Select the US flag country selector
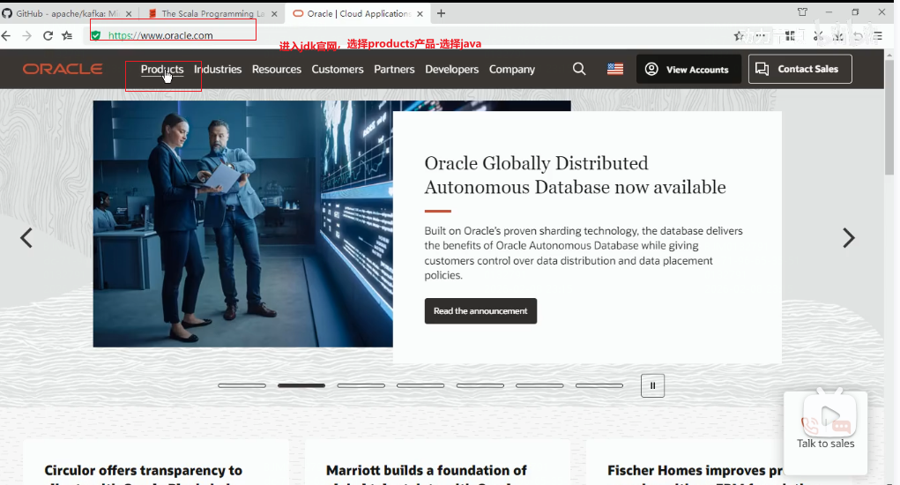 pos(615,69)
